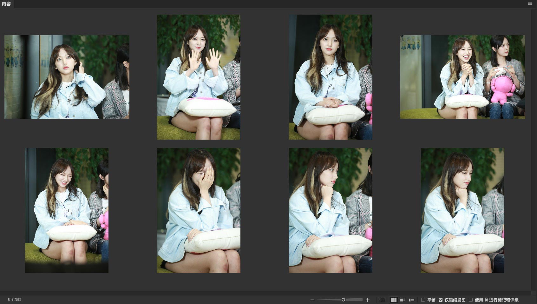Click the thumbnail size slider handle
Viewport: 537px width, 304px height.
tap(343, 300)
